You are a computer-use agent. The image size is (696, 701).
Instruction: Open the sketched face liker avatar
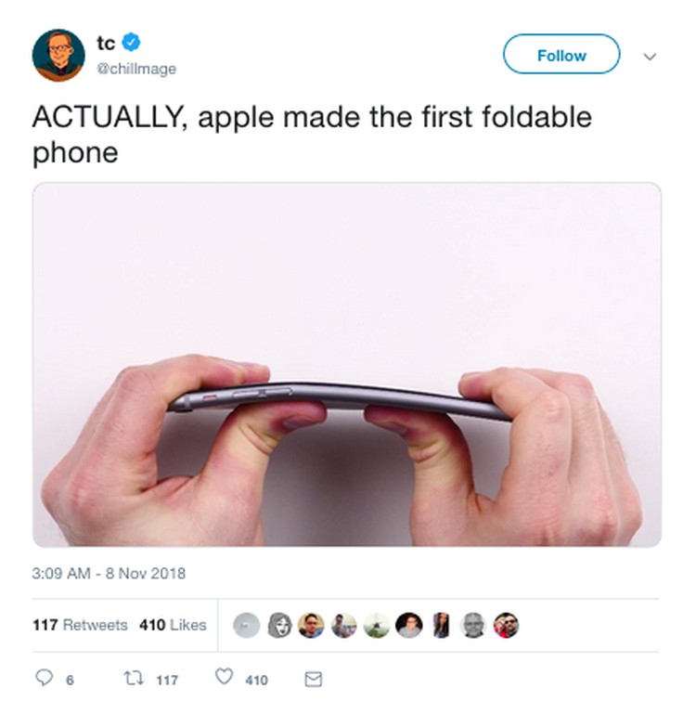coord(279,625)
